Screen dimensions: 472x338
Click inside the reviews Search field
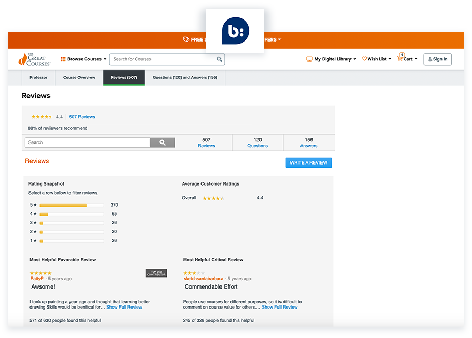pyautogui.click(x=87, y=142)
